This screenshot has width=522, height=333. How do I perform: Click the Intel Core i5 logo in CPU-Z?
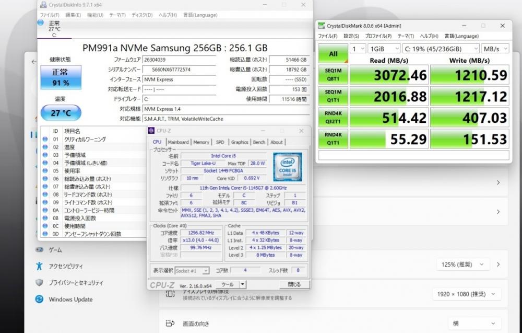(287, 166)
